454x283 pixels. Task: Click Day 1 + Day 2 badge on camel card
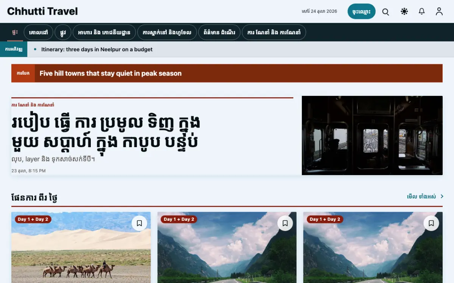point(33,219)
